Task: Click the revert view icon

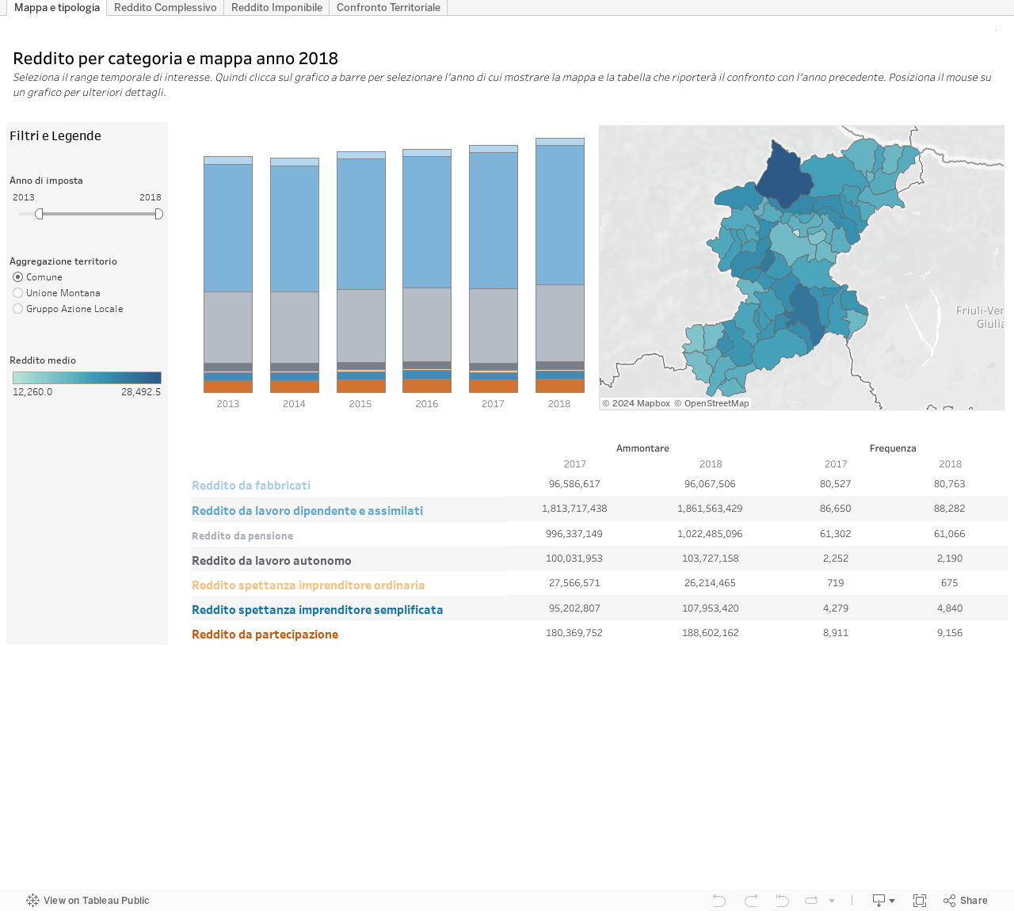Action: point(782,901)
